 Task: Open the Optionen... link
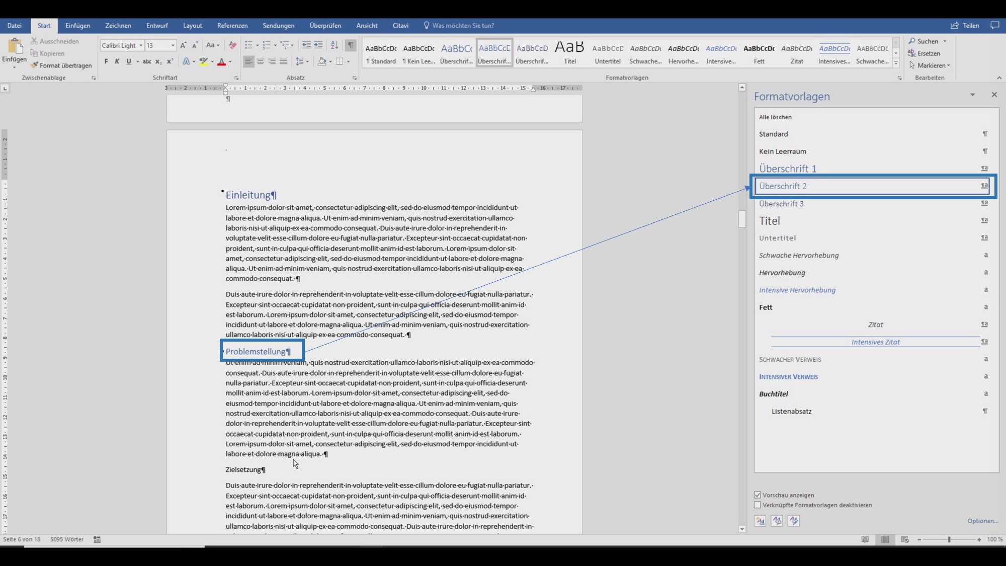click(983, 521)
